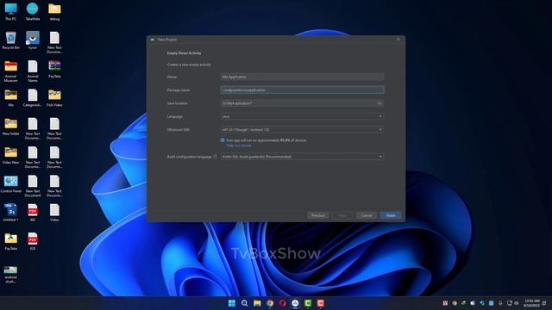Open taskbar Search
This screenshot has width=552, height=310.
click(244, 303)
